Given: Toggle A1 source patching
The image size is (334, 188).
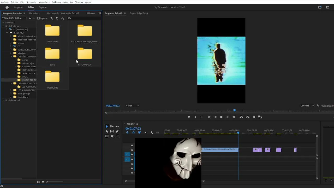Looking at the screenshot, I should pyautogui.click(x=127, y=159).
